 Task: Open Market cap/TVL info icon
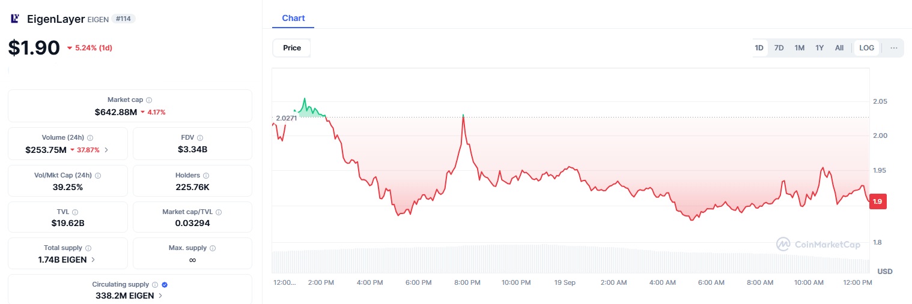[x=219, y=212]
